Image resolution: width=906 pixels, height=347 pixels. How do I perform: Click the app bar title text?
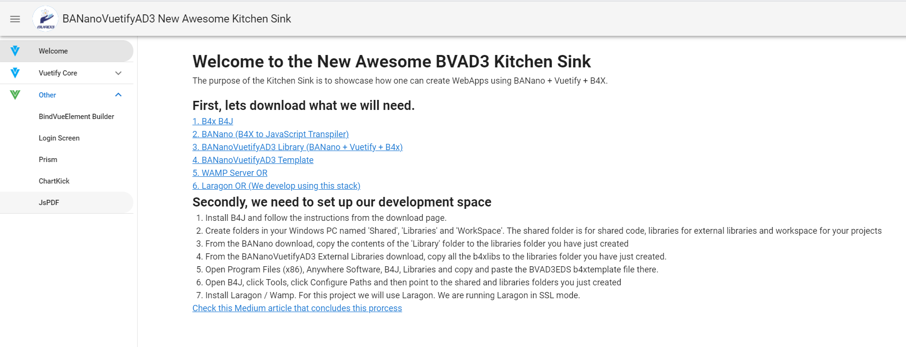pyautogui.click(x=177, y=19)
